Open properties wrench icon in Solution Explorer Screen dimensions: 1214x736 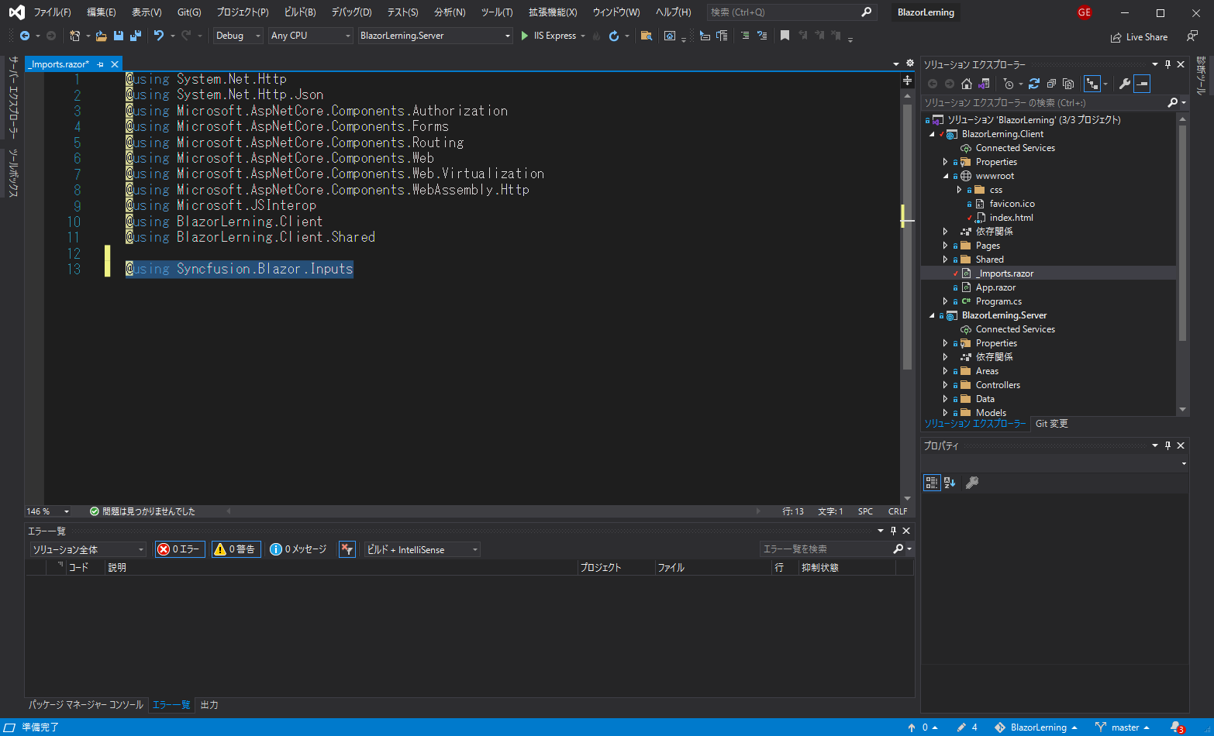(x=1124, y=84)
